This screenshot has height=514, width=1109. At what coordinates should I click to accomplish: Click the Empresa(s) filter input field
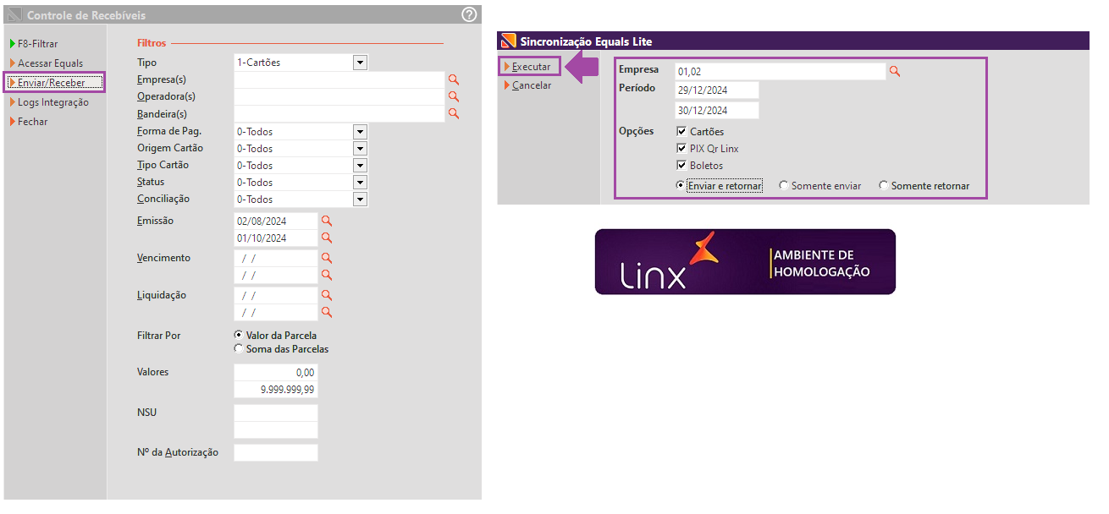[x=339, y=79]
